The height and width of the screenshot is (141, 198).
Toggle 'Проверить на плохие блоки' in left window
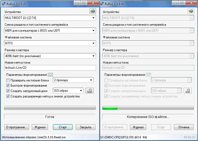click(x=8, y=80)
